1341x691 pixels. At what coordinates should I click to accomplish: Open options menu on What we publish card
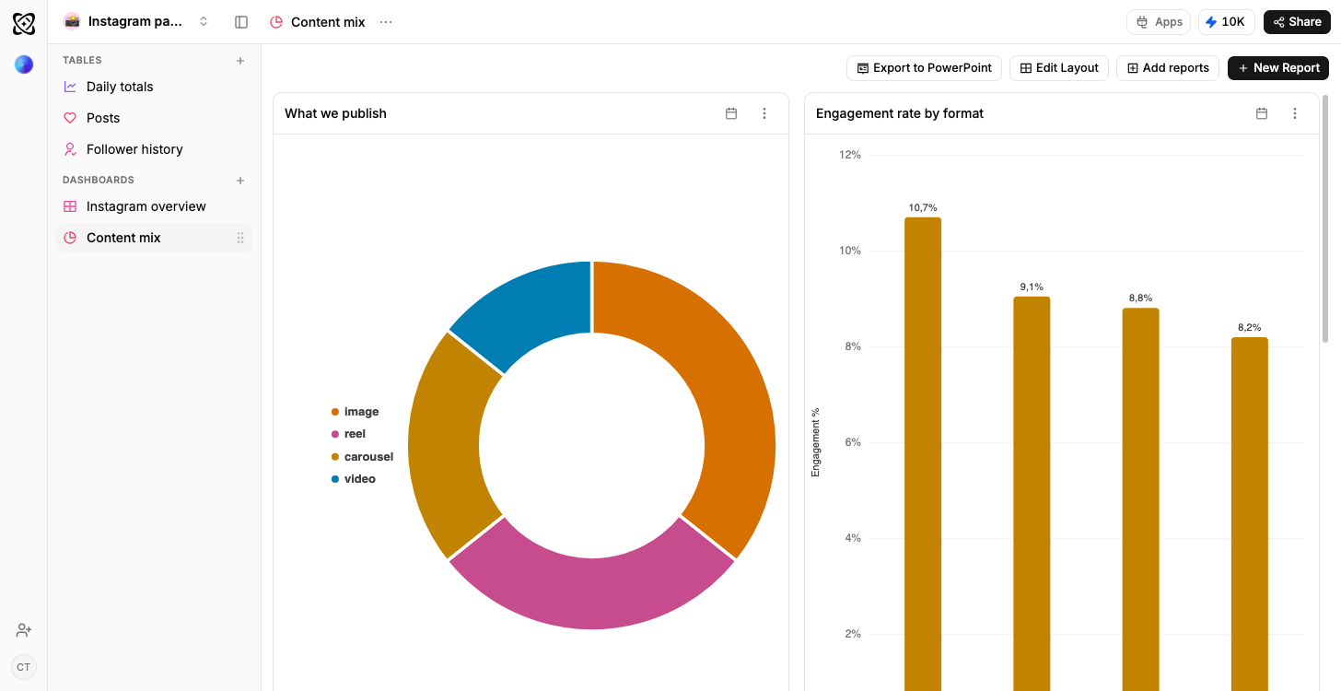pos(764,113)
